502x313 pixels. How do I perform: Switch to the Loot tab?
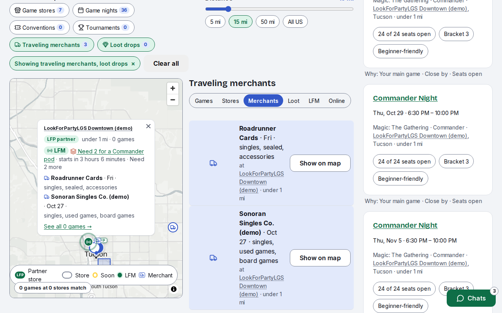click(x=294, y=101)
